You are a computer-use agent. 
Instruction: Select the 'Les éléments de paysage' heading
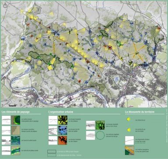click(x=16, y=112)
